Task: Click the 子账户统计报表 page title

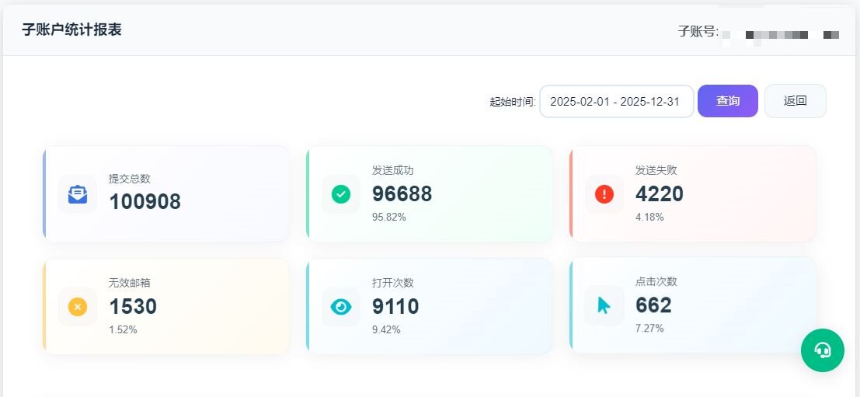Action: [x=71, y=30]
